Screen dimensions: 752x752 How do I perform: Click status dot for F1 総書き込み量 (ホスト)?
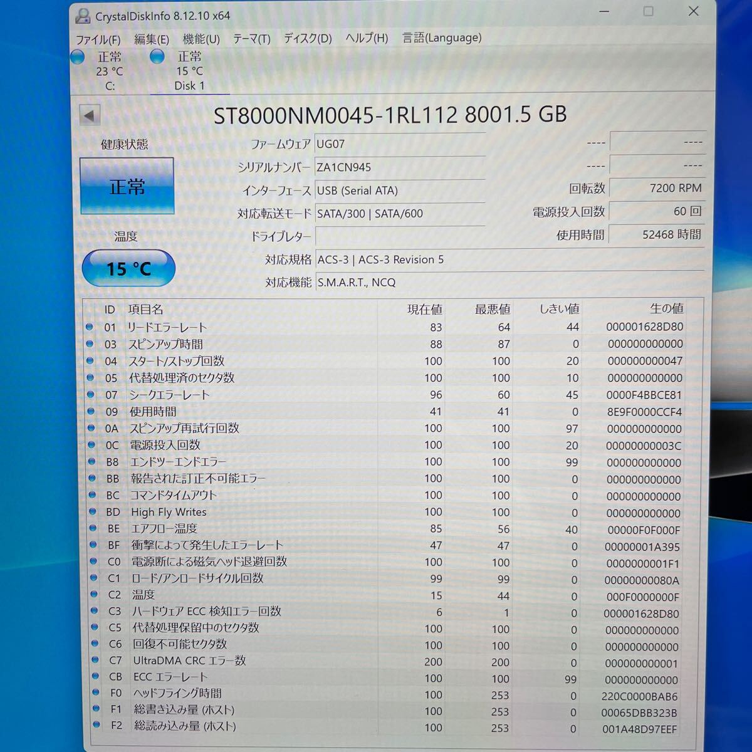tap(96, 708)
